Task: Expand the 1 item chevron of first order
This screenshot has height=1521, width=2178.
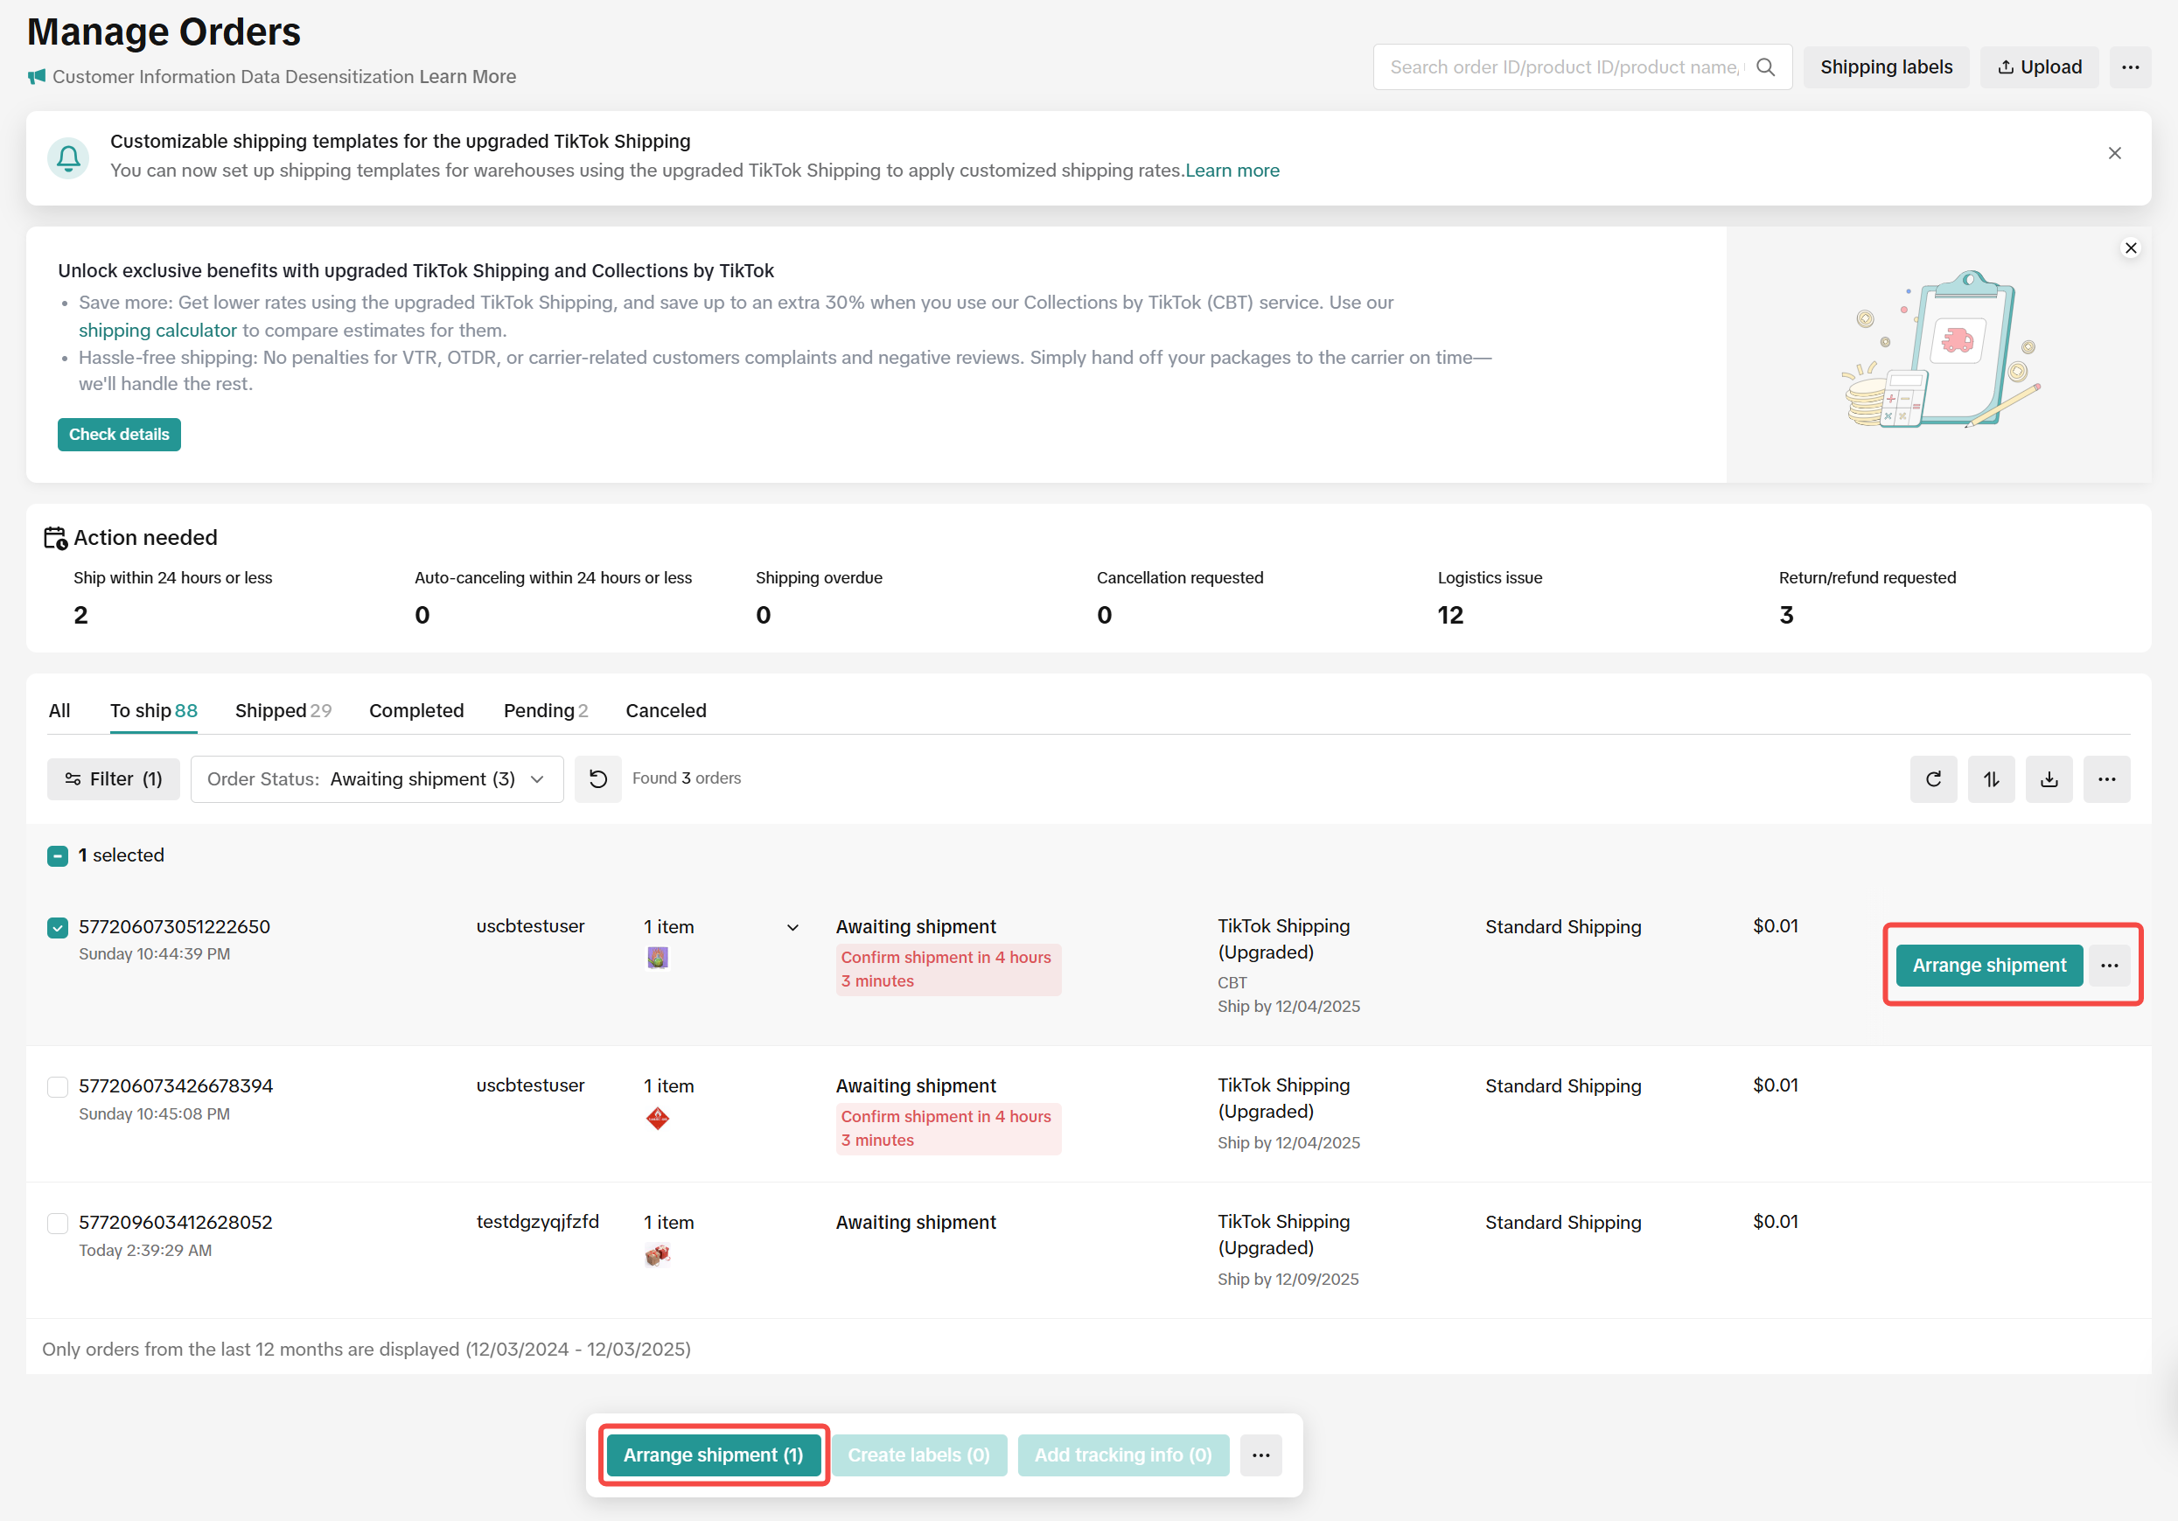Action: 793,927
